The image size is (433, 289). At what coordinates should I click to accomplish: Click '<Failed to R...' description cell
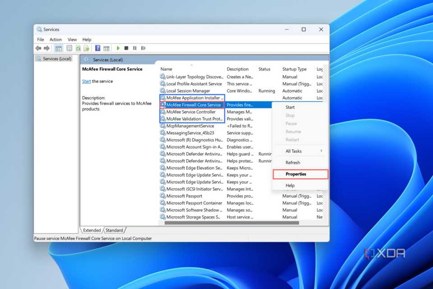point(240,126)
